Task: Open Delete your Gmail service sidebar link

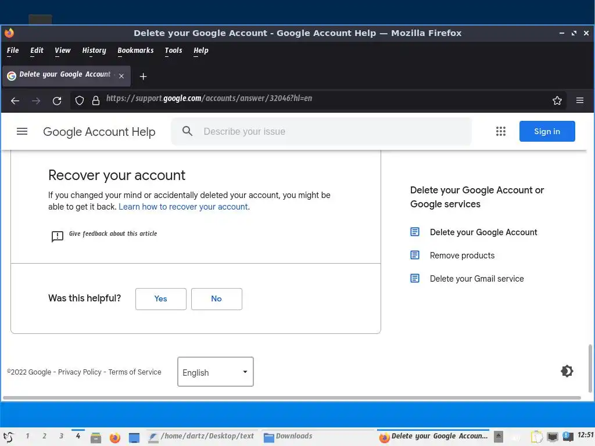Action: [x=476, y=279]
